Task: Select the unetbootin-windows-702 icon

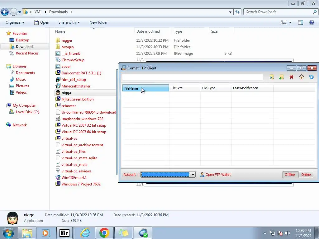Action: (58, 119)
